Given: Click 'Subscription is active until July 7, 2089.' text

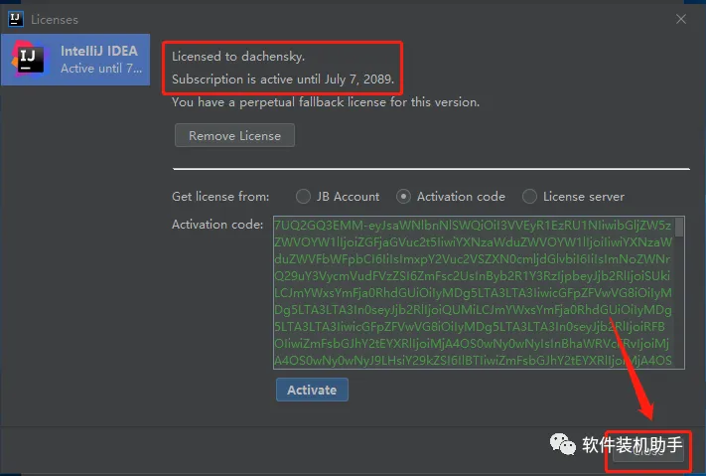Looking at the screenshot, I should [x=283, y=79].
